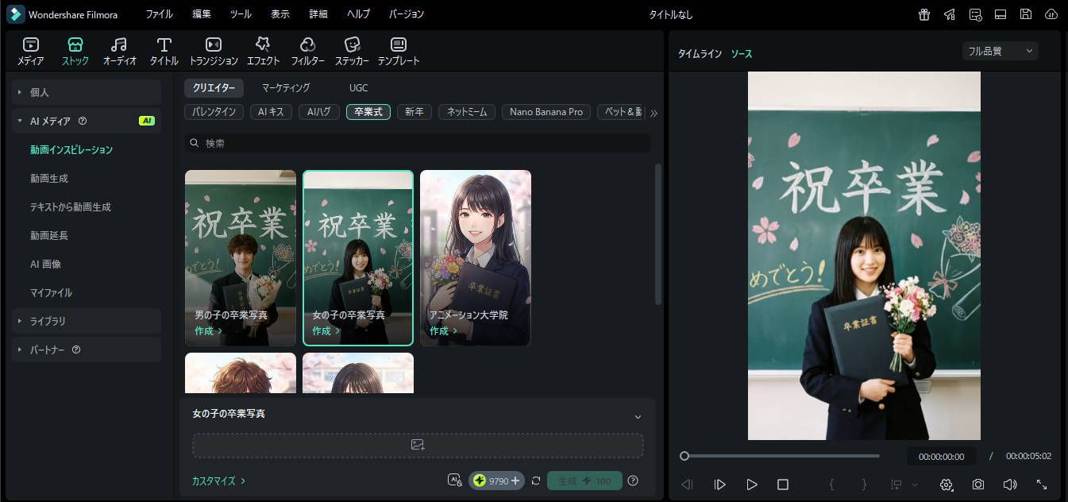The image size is (1068, 502).
Task: Select the タイトル tool icon
Action: point(163,50)
